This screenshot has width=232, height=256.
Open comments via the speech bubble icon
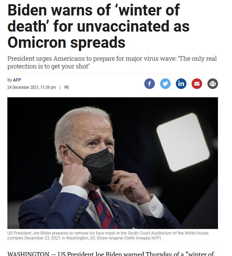pyautogui.click(x=66, y=87)
